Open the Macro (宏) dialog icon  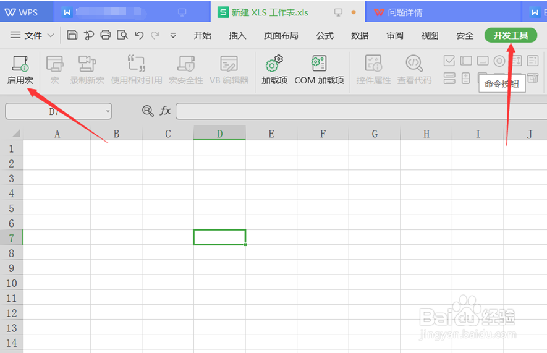click(x=55, y=70)
